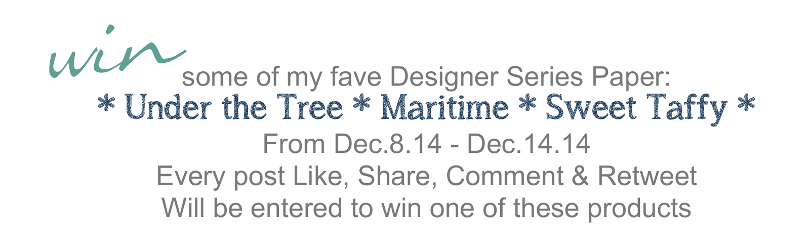Click the 'Maritime' paper name
The height and width of the screenshot is (252, 810).
click(444, 108)
